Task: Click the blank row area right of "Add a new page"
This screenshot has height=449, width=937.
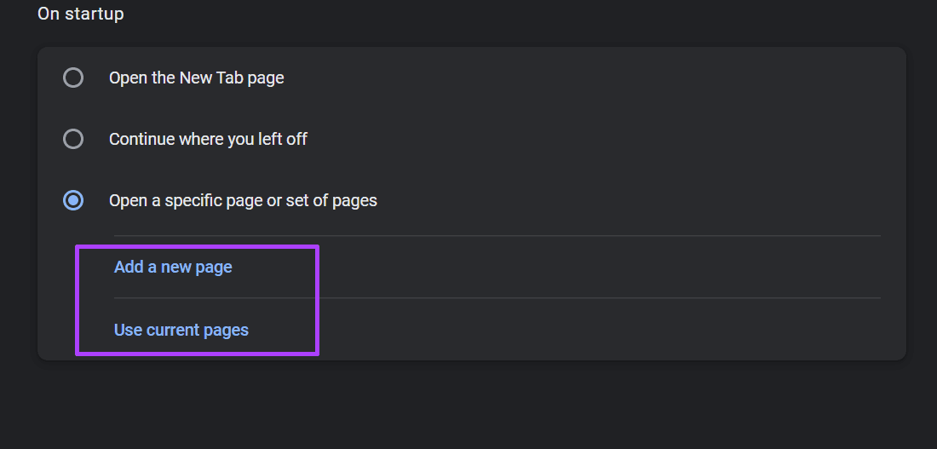Action: [598, 267]
